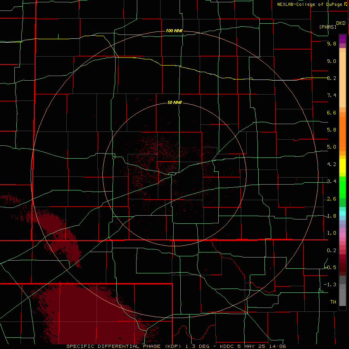
Task: Click the yellow segment of the color bar
Action: (342, 166)
